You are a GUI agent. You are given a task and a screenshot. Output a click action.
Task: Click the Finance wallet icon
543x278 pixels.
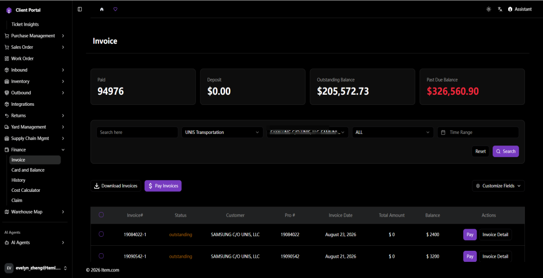[x=7, y=150]
